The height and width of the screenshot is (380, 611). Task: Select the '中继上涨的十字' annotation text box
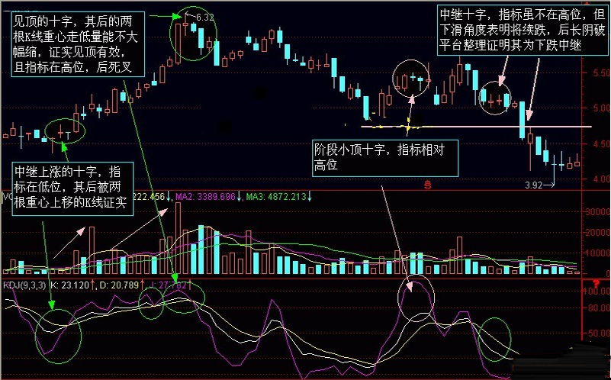point(72,189)
